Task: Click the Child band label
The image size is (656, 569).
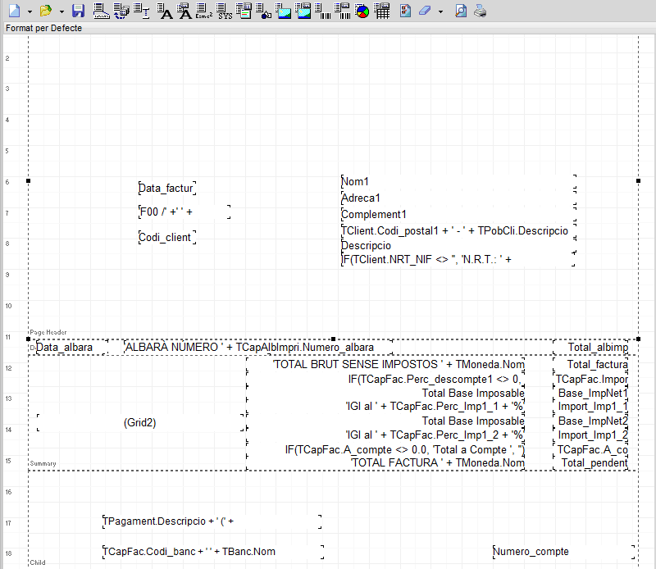Action: 38,562
